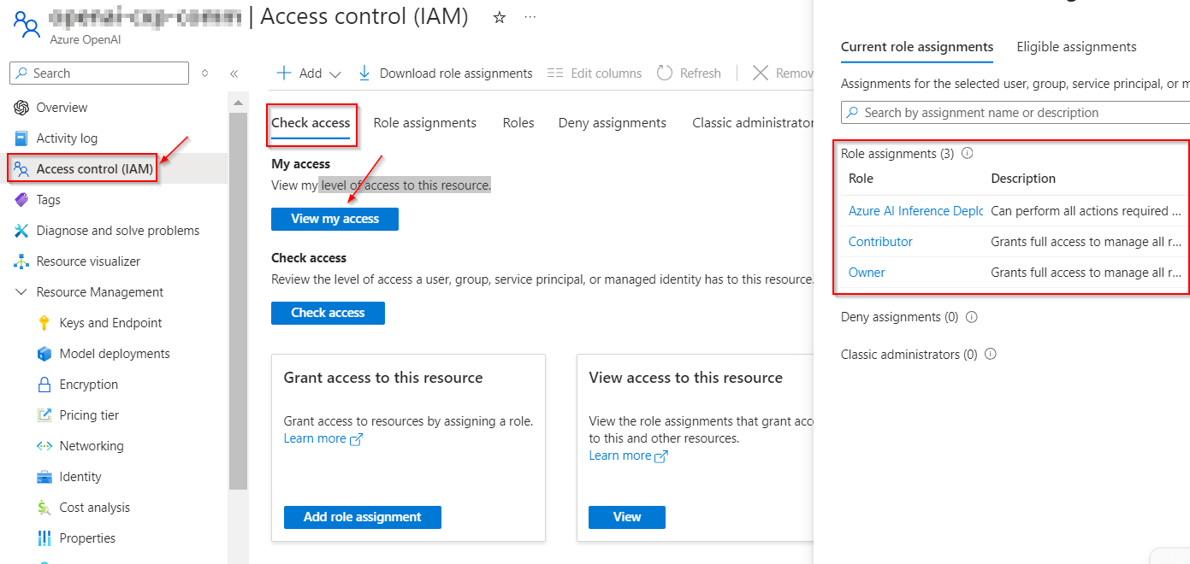
Task: Open the Owner role link
Action: coord(867,273)
